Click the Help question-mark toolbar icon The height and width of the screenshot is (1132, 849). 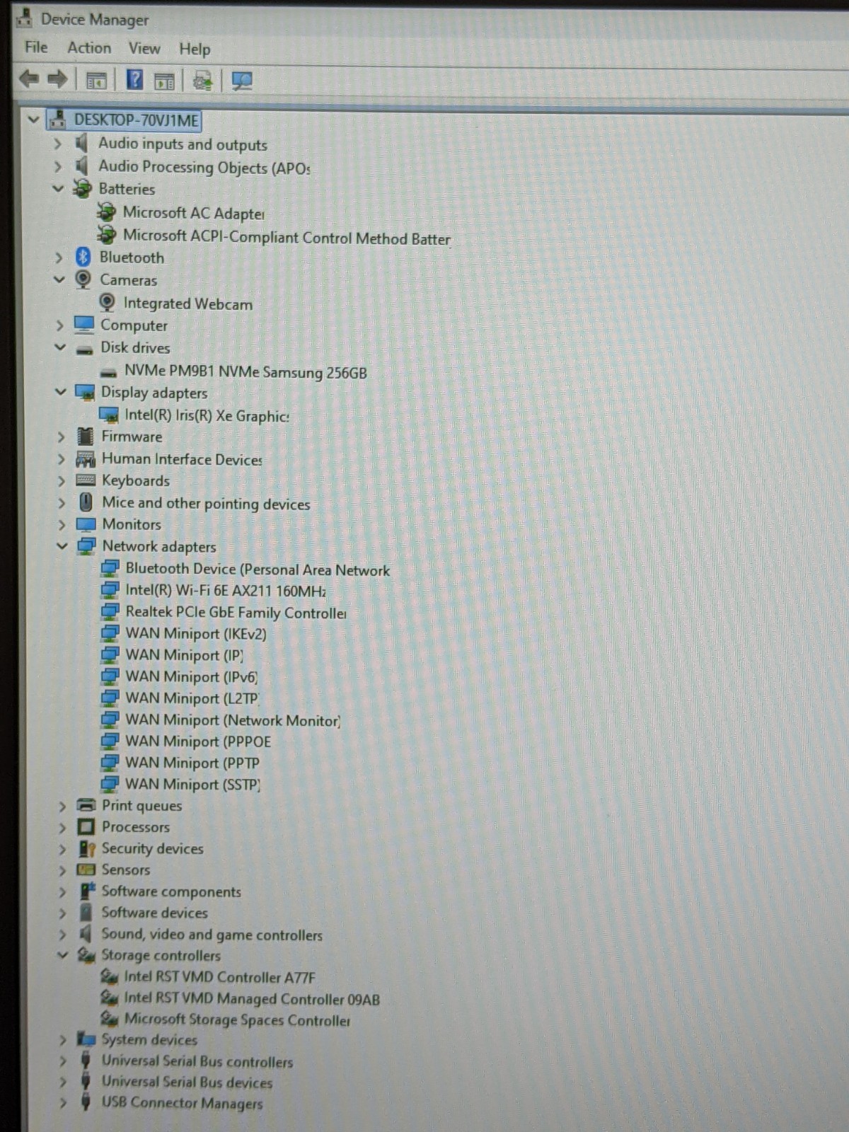134,80
